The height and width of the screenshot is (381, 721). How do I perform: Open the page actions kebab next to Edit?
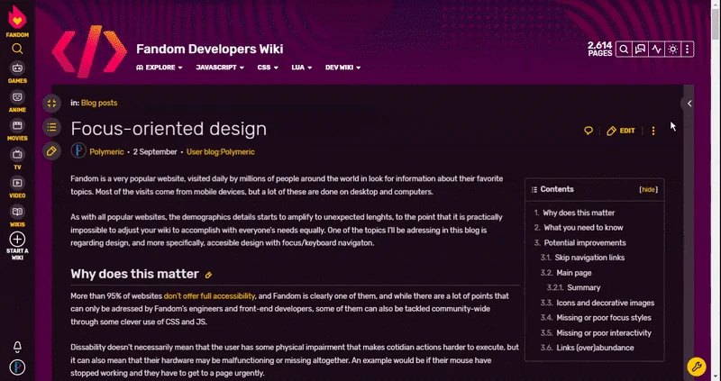(653, 131)
